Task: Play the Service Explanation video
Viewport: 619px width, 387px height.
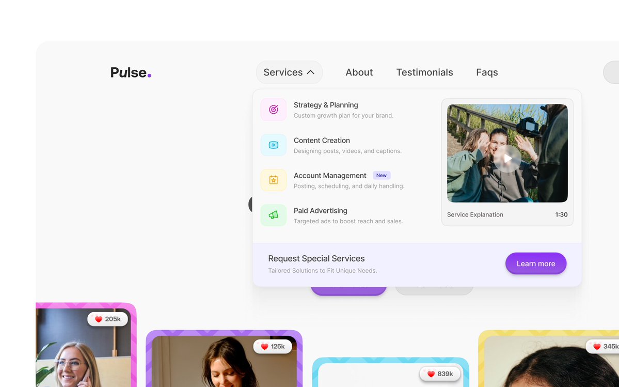Action: [x=507, y=158]
